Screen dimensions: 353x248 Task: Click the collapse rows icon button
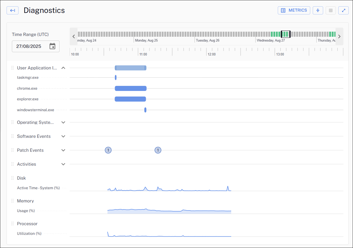coord(318,10)
